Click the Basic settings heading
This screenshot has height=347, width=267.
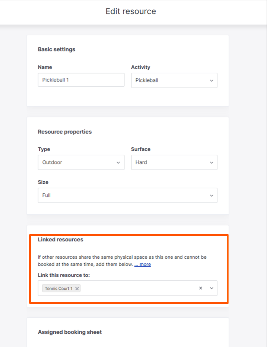click(57, 49)
